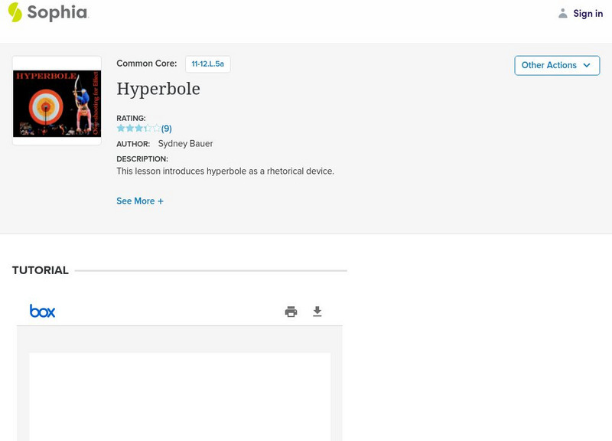Click the empty fifth rating star
Screen dimensions: 612x441
tap(158, 128)
